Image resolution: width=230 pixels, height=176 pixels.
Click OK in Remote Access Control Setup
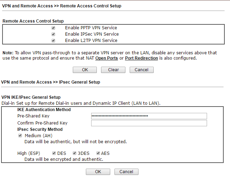(x=85, y=70)
